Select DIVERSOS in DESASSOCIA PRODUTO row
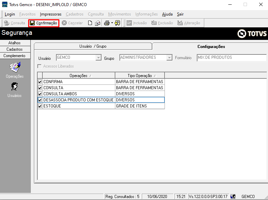 140,100
